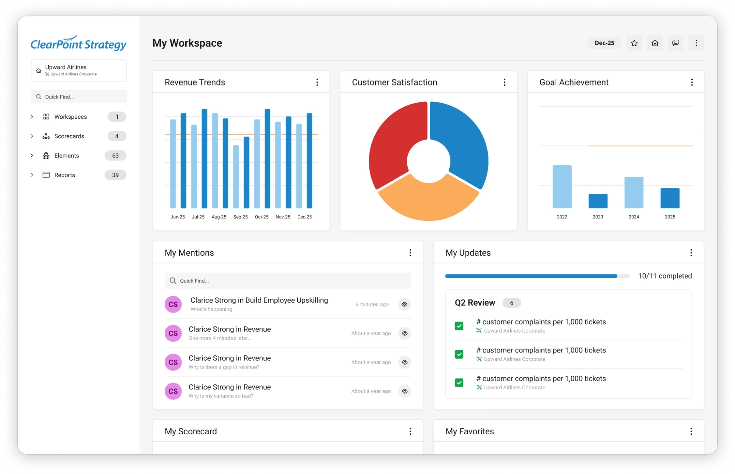This screenshot has width=735, height=474.
Task: Expand the Reports sidebar section
Action: (32, 175)
